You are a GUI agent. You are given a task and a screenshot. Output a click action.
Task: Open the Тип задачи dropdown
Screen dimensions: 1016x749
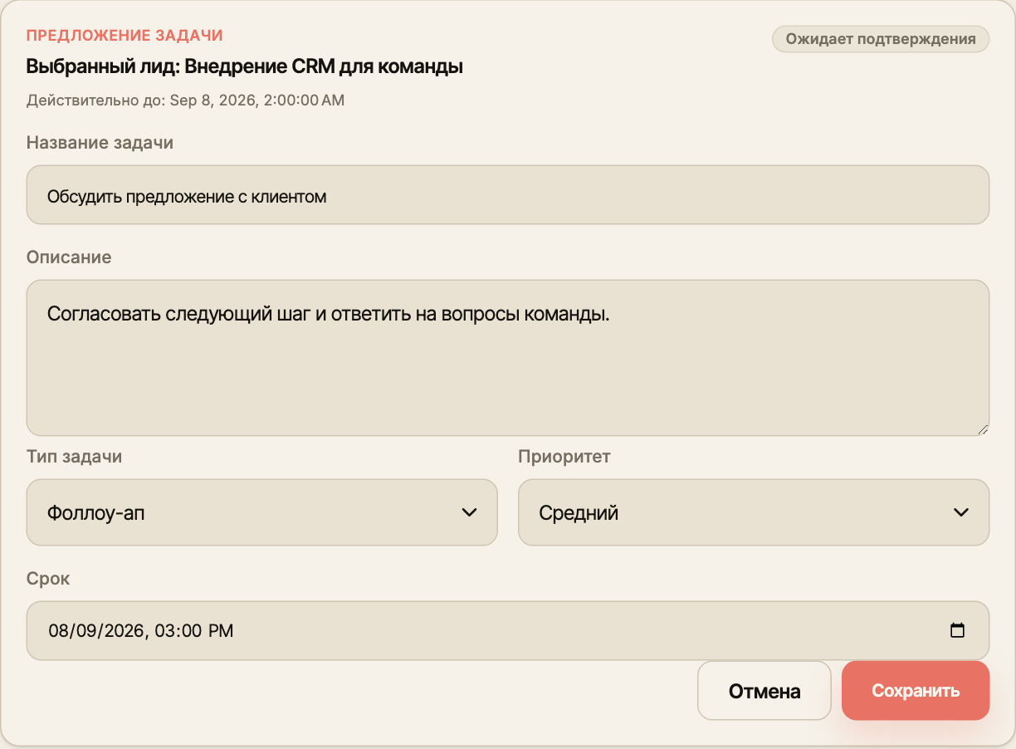click(x=262, y=512)
